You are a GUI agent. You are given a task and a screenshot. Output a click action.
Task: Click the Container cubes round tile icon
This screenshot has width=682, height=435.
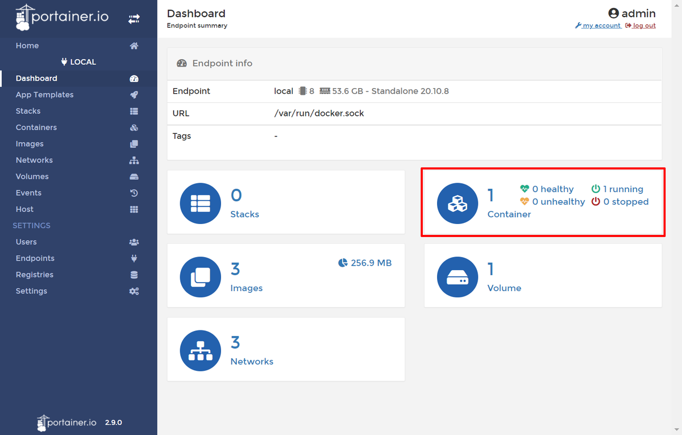458,204
